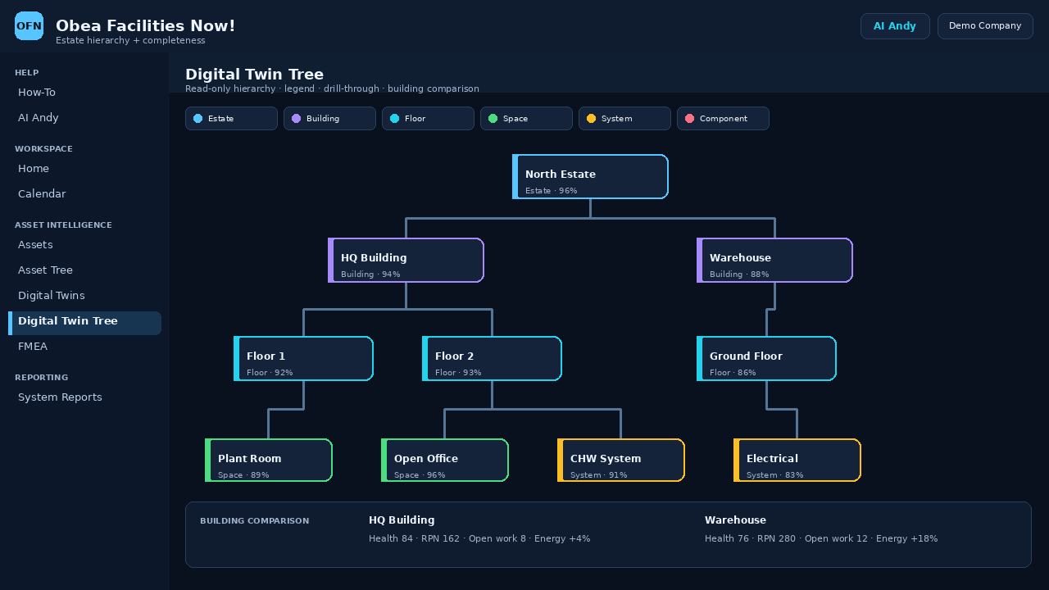Click the Digital Twin Tree page heading
Screen dimensions: 1049x590
254,75
